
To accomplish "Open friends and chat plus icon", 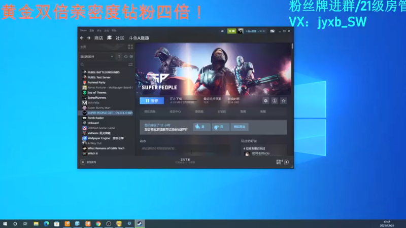I will [286, 162].
